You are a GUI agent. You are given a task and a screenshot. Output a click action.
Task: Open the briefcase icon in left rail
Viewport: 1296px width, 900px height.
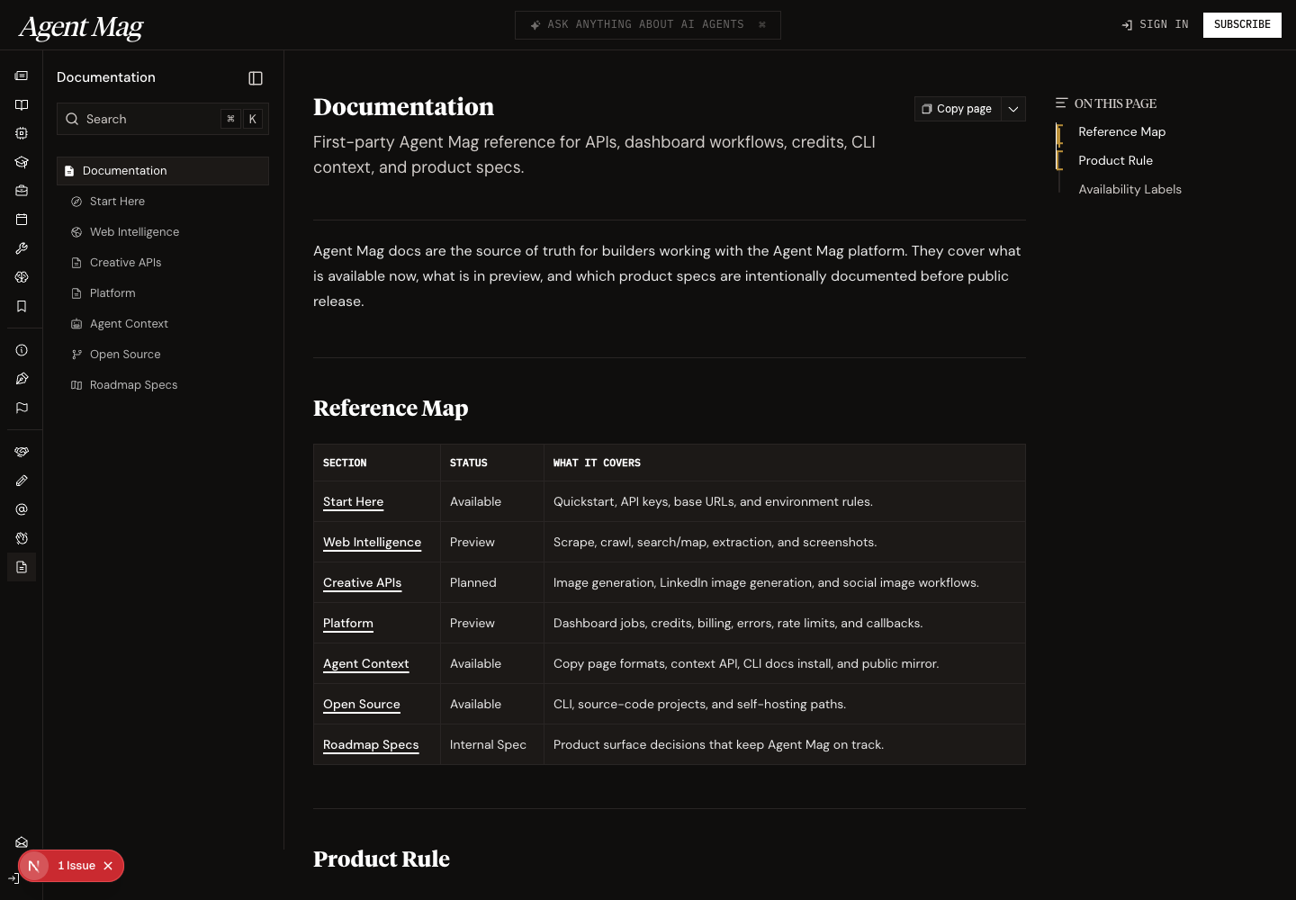[x=22, y=191]
